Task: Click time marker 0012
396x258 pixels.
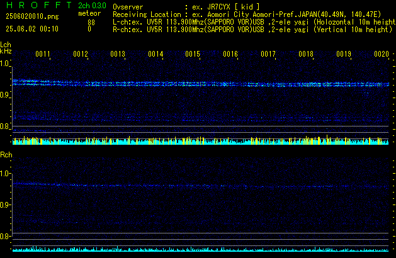Action: [81, 54]
